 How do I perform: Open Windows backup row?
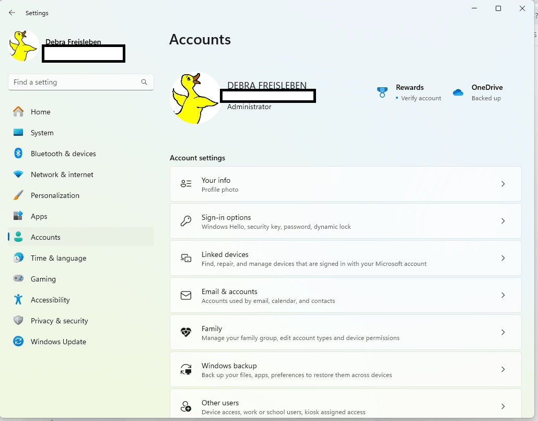pyautogui.click(x=345, y=369)
